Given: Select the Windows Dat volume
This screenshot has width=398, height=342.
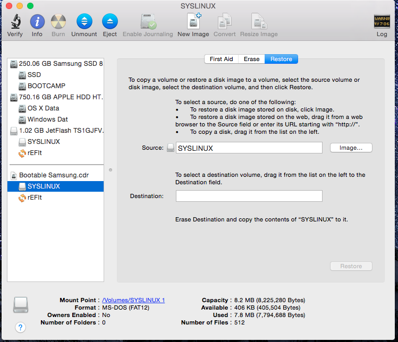Looking at the screenshot, I should [55, 119].
